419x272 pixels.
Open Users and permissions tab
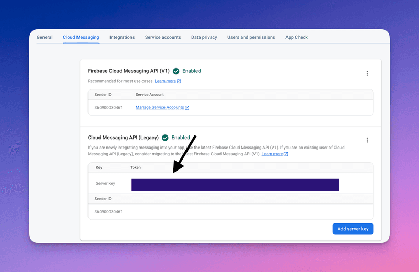click(x=251, y=37)
